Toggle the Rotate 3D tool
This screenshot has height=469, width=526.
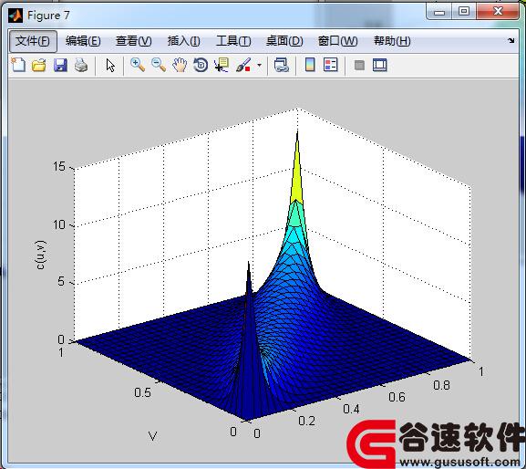point(201,65)
